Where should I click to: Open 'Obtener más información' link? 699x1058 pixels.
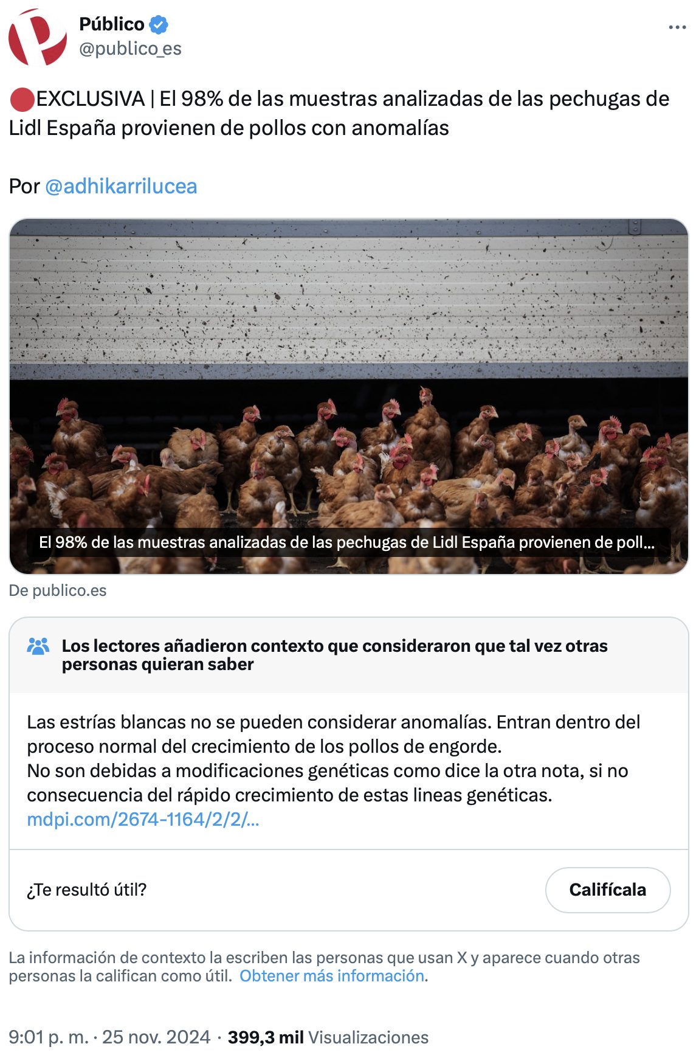(332, 976)
